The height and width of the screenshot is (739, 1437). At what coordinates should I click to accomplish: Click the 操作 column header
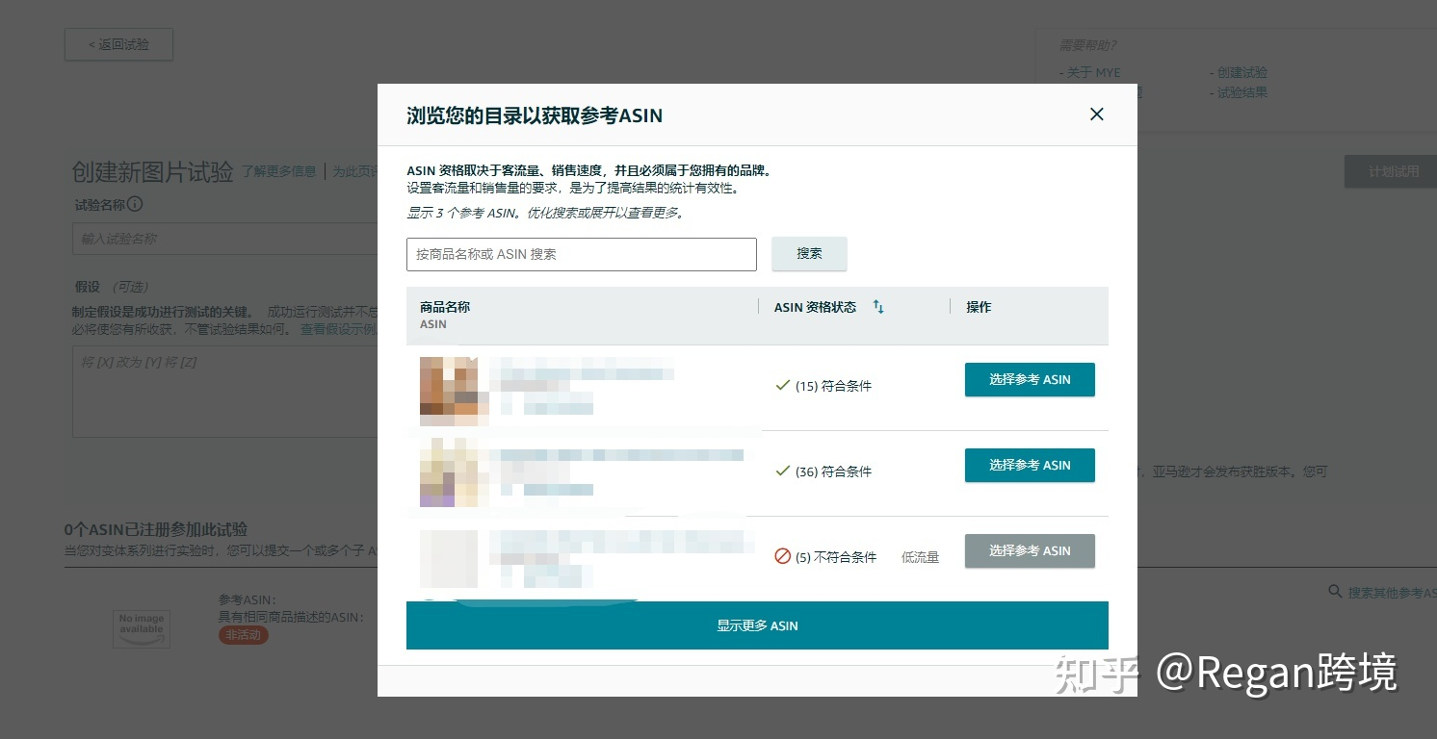(979, 307)
